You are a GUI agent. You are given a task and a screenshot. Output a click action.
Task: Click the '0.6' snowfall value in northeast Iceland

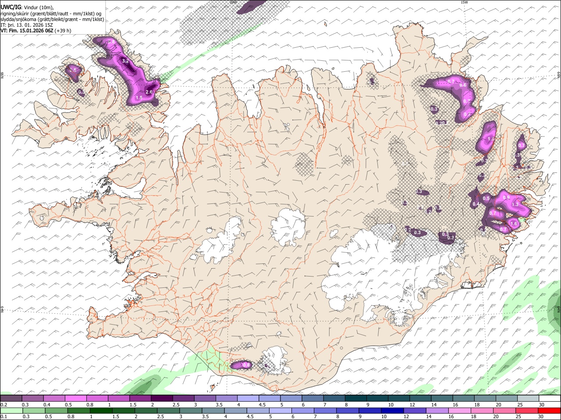(463, 85)
